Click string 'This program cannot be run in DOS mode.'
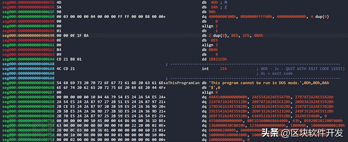Image resolution: width=348 pixels, height=142 pixels. point(255,83)
